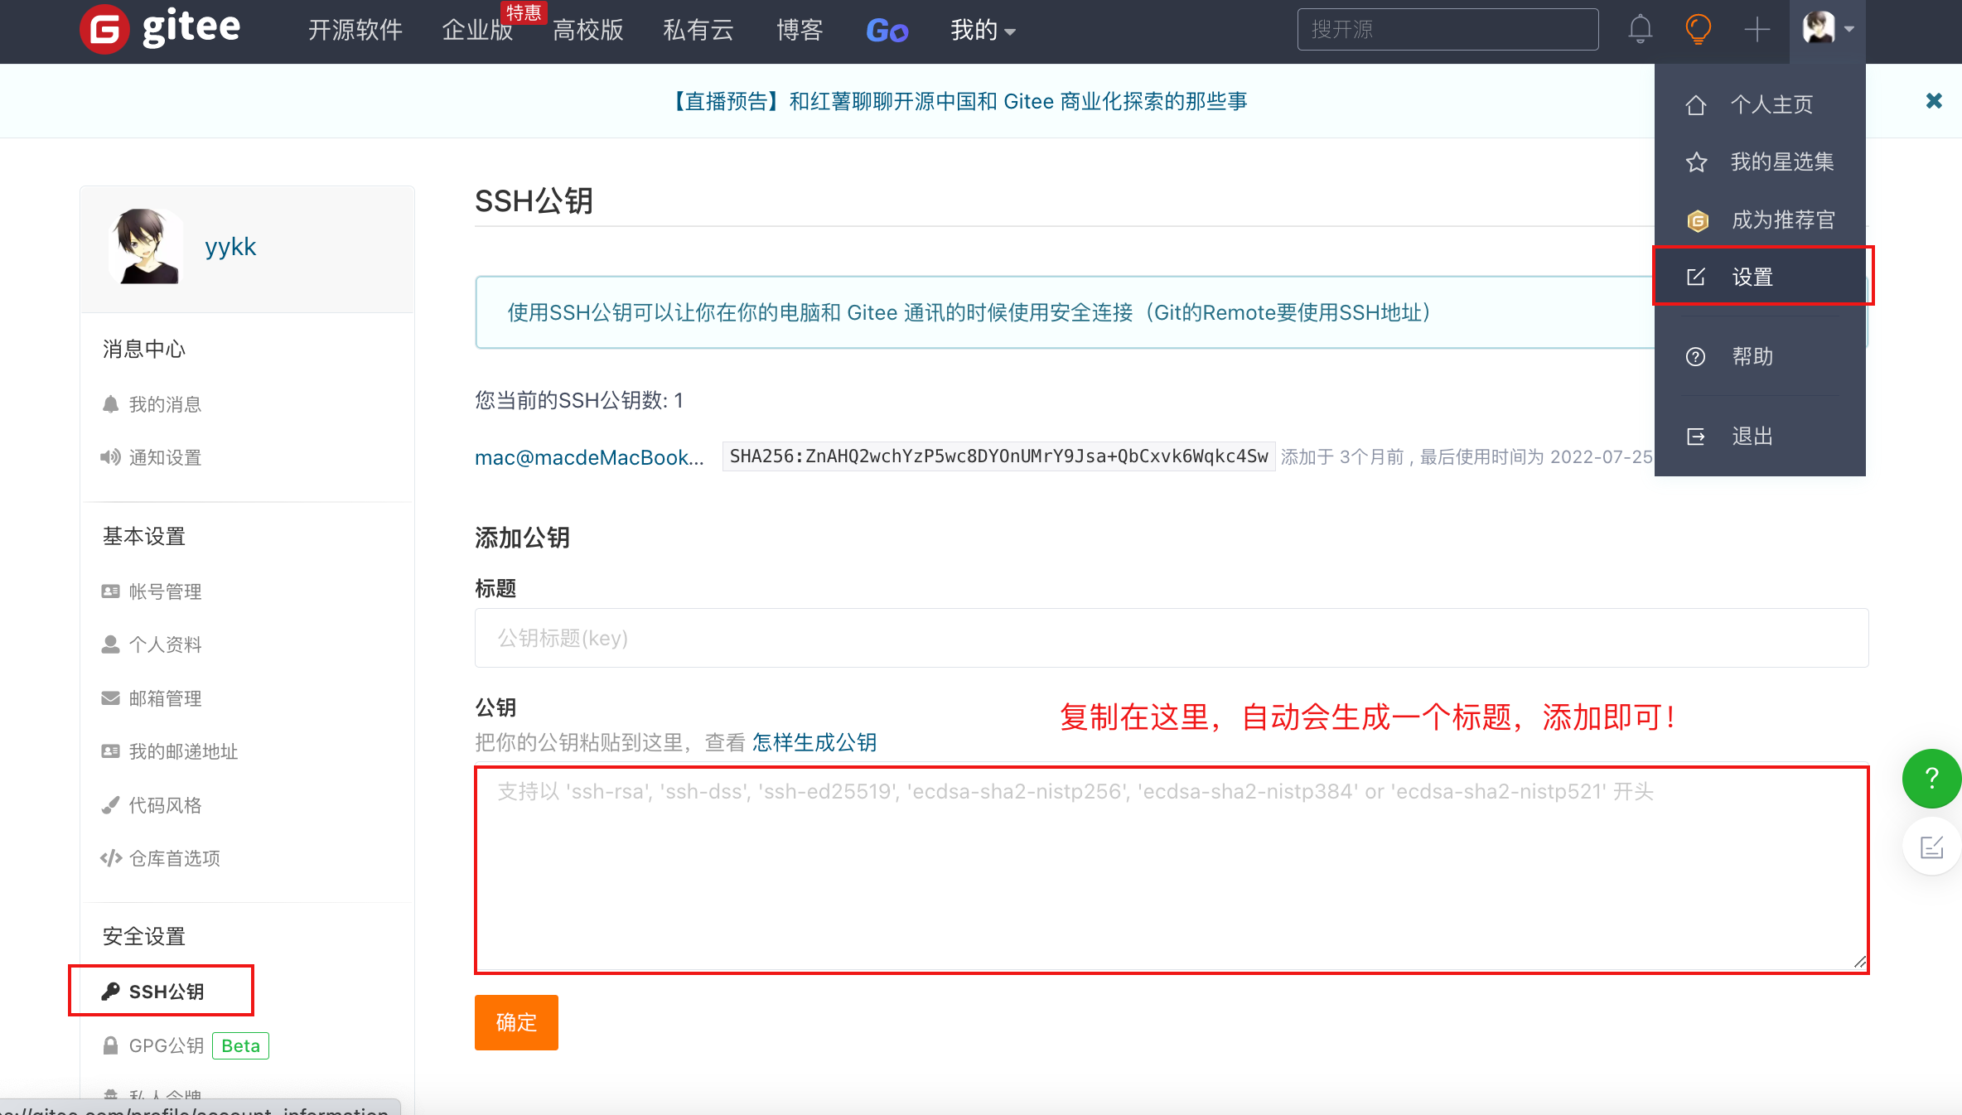Open 私有云 in the top navigation
Viewport: 1962px width, 1115px height.
[x=698, y=31]
